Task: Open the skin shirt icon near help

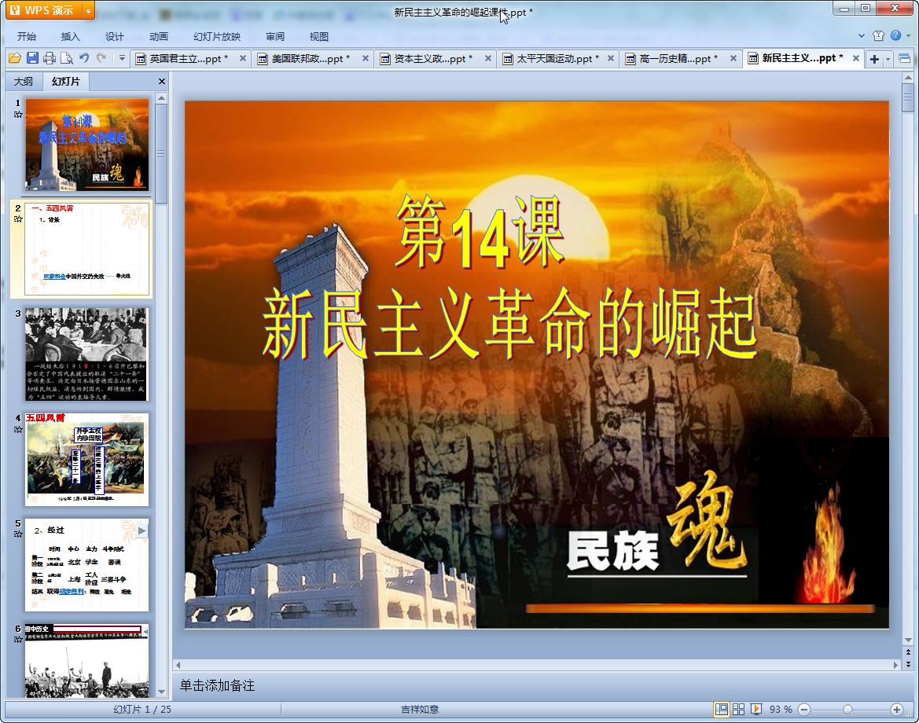Action: [x=878, y=35]
